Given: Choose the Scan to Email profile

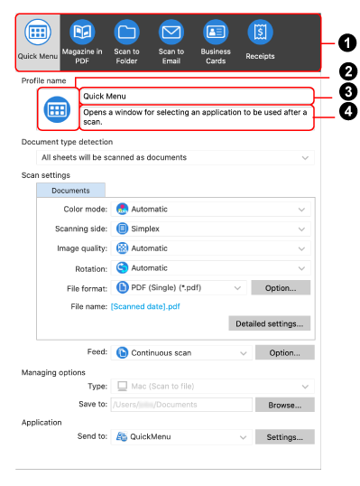Looking at the screenshot, I should (171, 42).
